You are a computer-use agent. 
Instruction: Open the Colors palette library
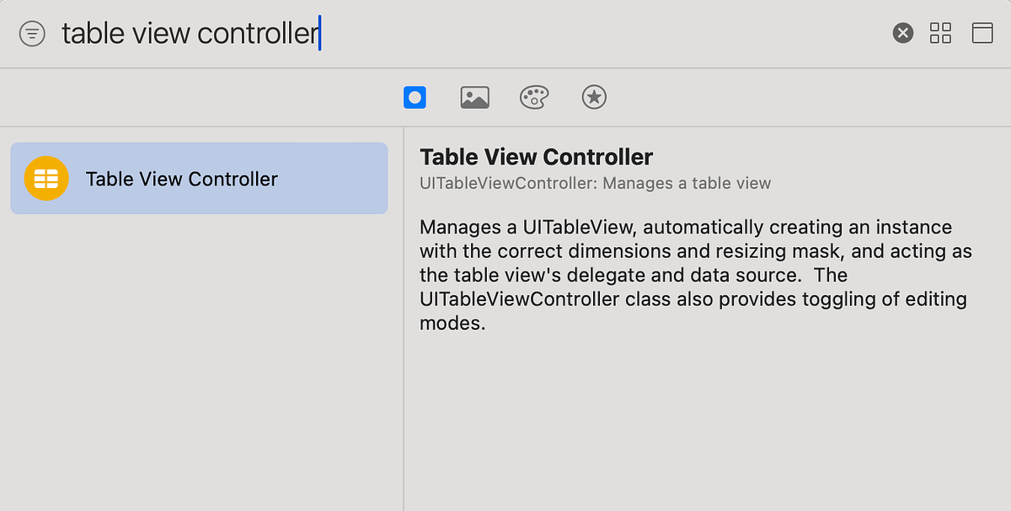pyautogui.click(x=534, y=97)
